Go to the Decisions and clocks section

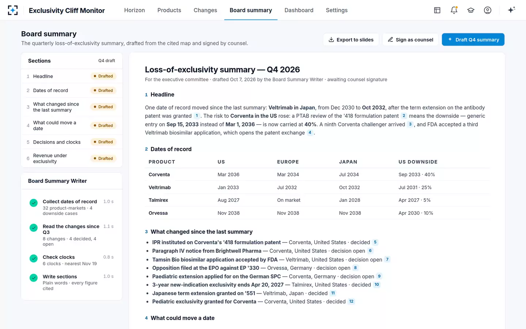[72, 142]
